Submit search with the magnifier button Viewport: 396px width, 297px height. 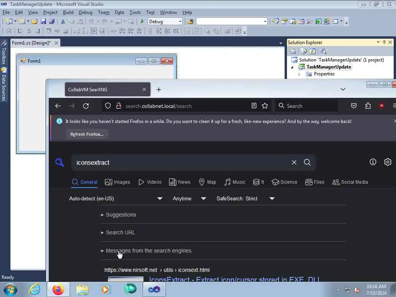point(307,162)
